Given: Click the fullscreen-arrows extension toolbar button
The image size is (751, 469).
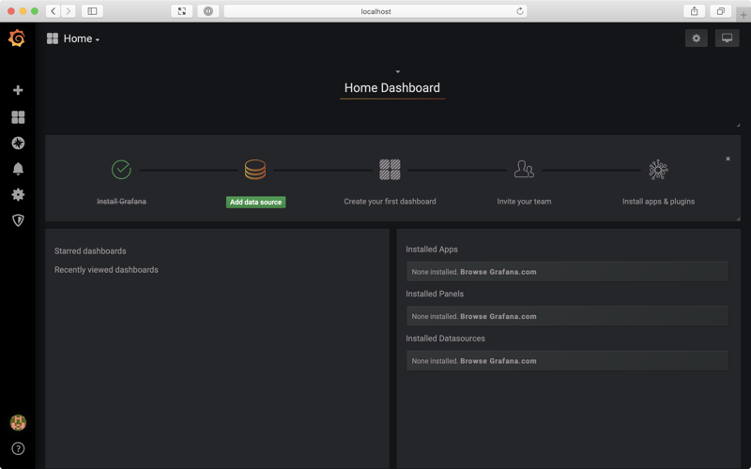Looking at the screenshot, I should tap(181, 11).
